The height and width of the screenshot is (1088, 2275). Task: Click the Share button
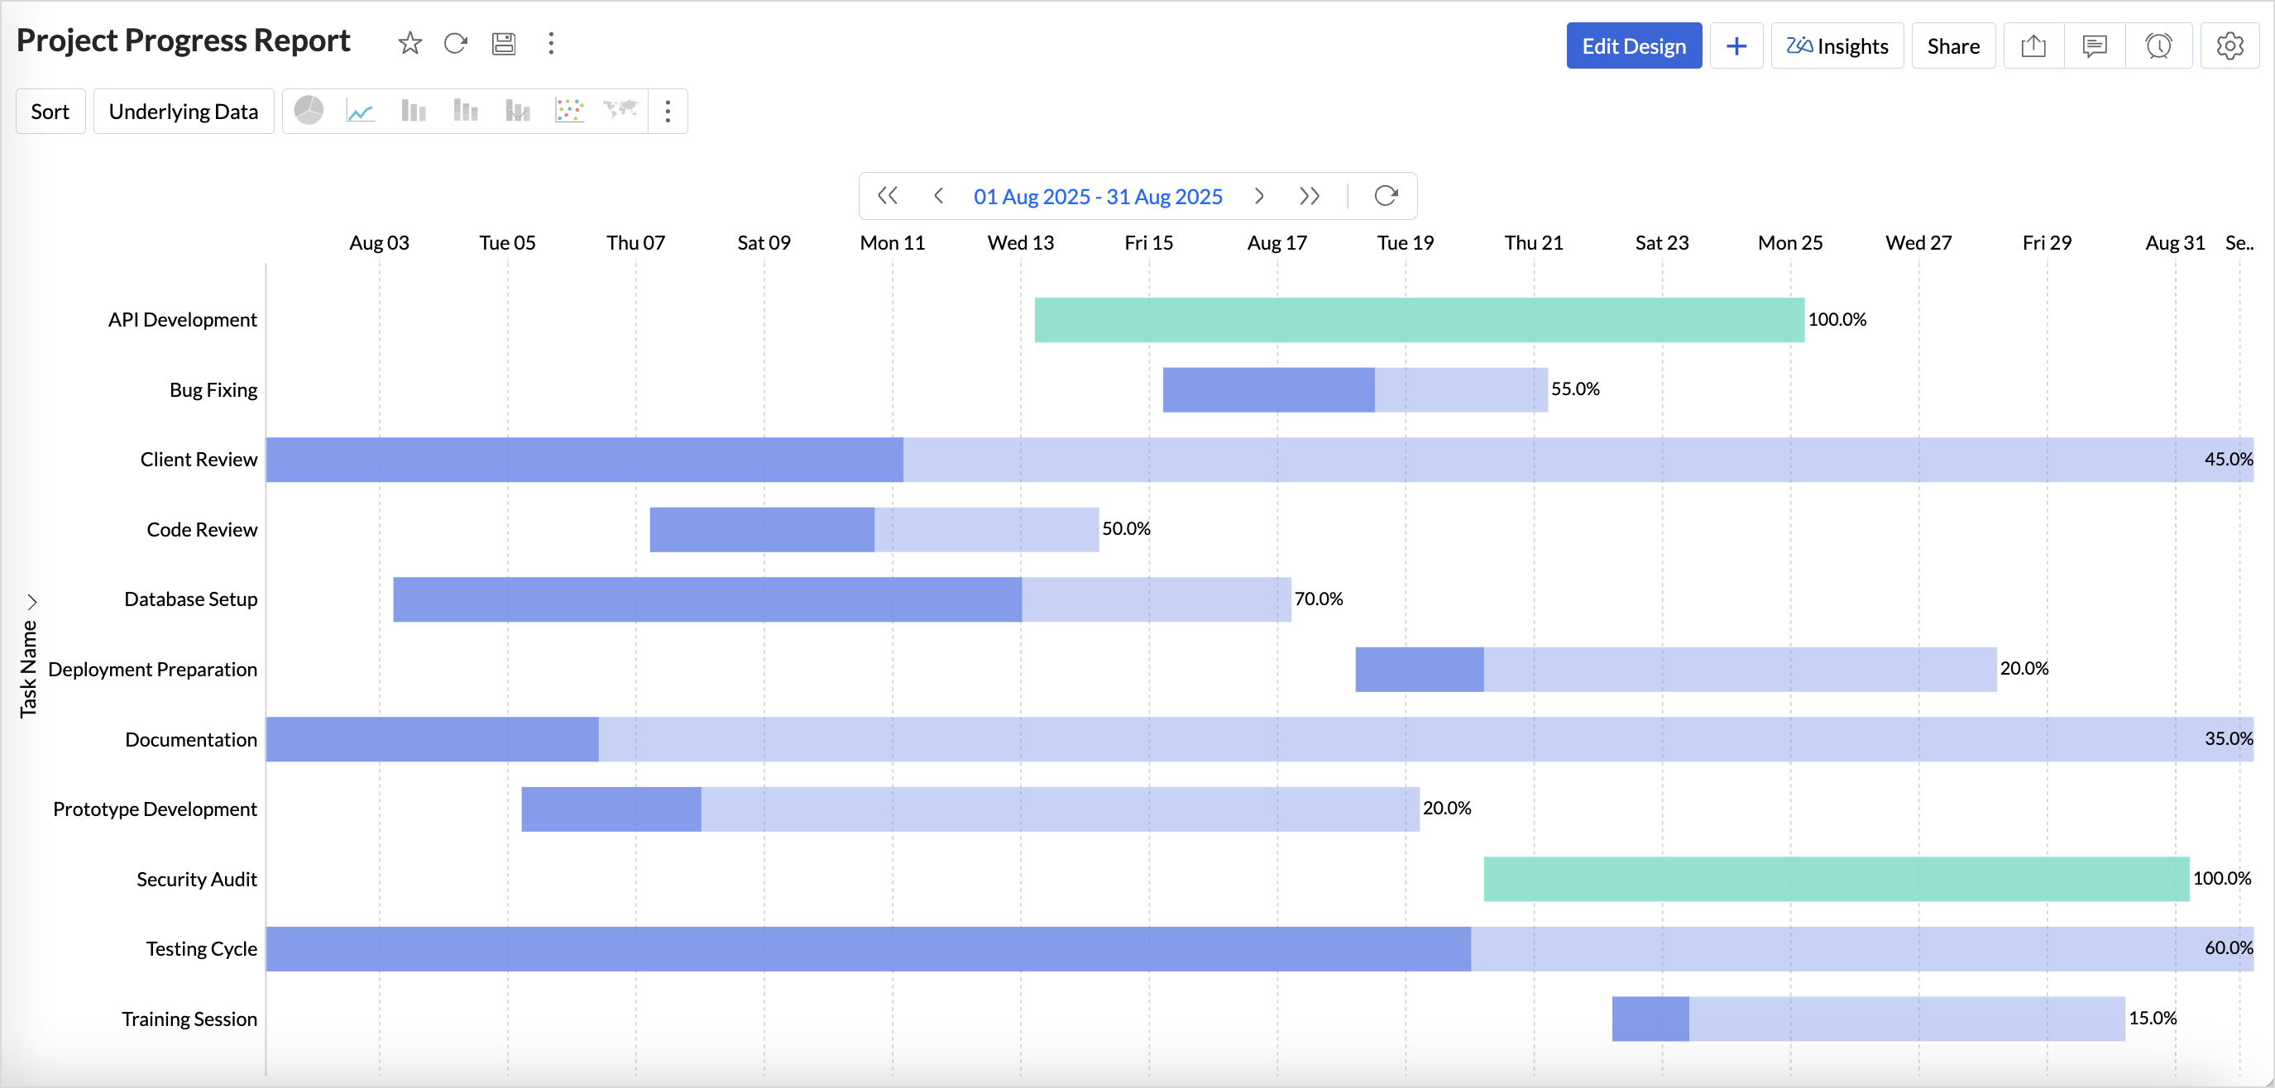pyautogui.click(x=1952, y=46)
